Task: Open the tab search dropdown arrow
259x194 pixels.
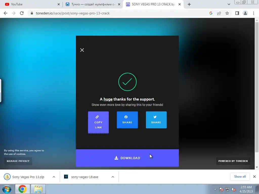Action: coord(229,5)
